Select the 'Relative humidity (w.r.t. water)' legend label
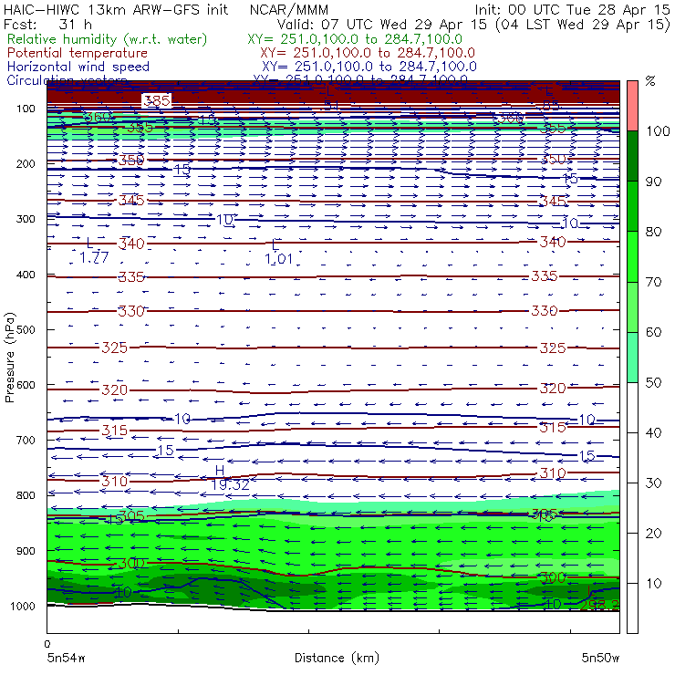The height and width of the screenshot is (675, 675). click(x=108, y=39)
